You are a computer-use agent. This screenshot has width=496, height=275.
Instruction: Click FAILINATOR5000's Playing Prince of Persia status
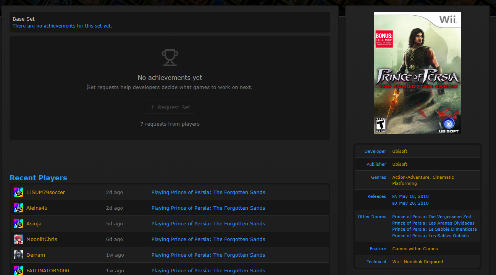click(208, 270)
